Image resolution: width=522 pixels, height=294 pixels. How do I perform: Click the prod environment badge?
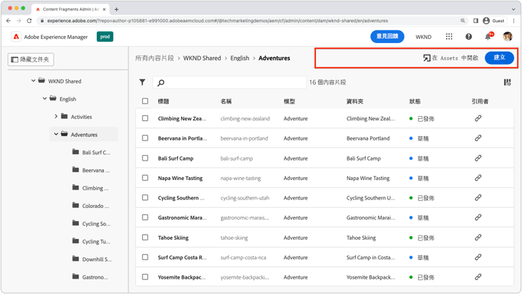[x=105, y=37]
